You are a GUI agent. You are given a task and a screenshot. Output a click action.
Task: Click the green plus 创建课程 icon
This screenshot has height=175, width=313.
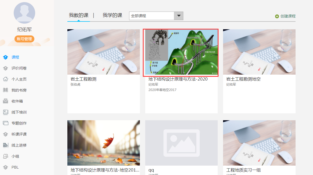tap(277, 16)
